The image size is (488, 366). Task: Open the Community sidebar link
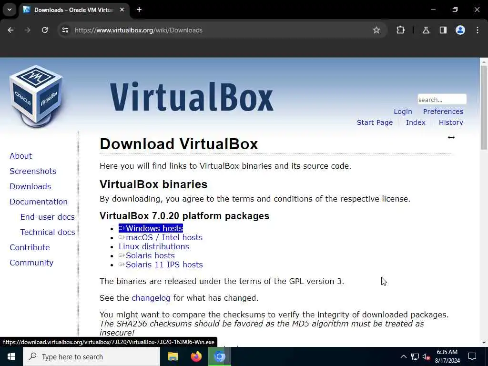[31, 263]
